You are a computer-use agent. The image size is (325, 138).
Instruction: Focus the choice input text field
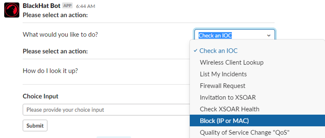[106, 110]
